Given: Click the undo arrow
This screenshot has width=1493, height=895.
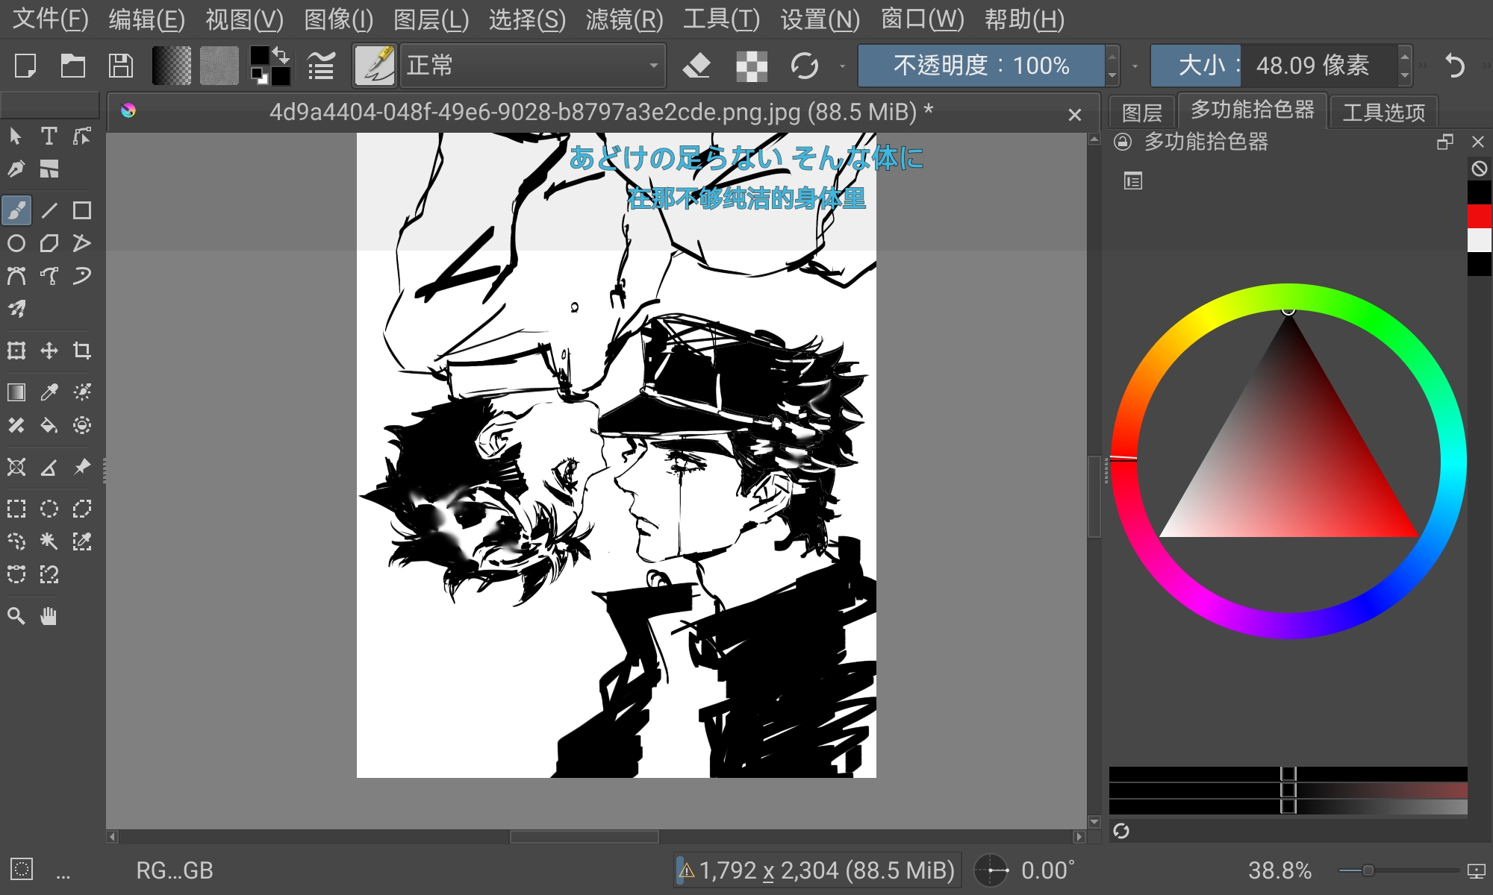Looking at the screenshot, I should click(x=1454, y=66).
